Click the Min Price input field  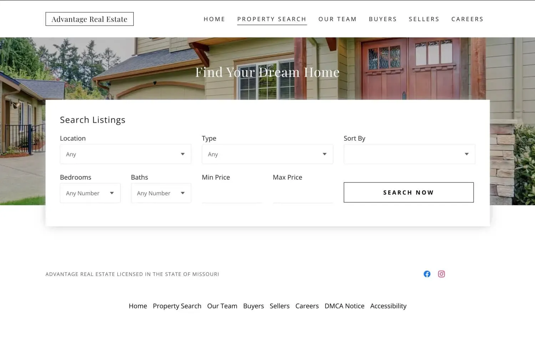(x=231, y=194)
